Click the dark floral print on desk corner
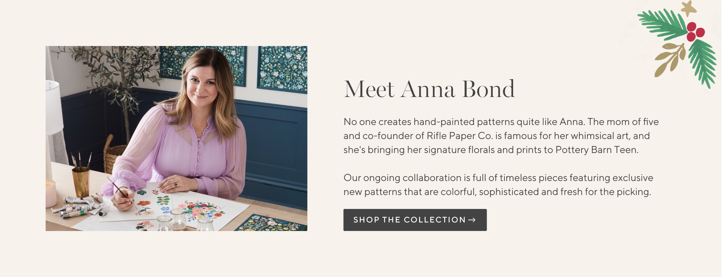Image resolution: width=722 pixels, height=277 pixels. 271,223
